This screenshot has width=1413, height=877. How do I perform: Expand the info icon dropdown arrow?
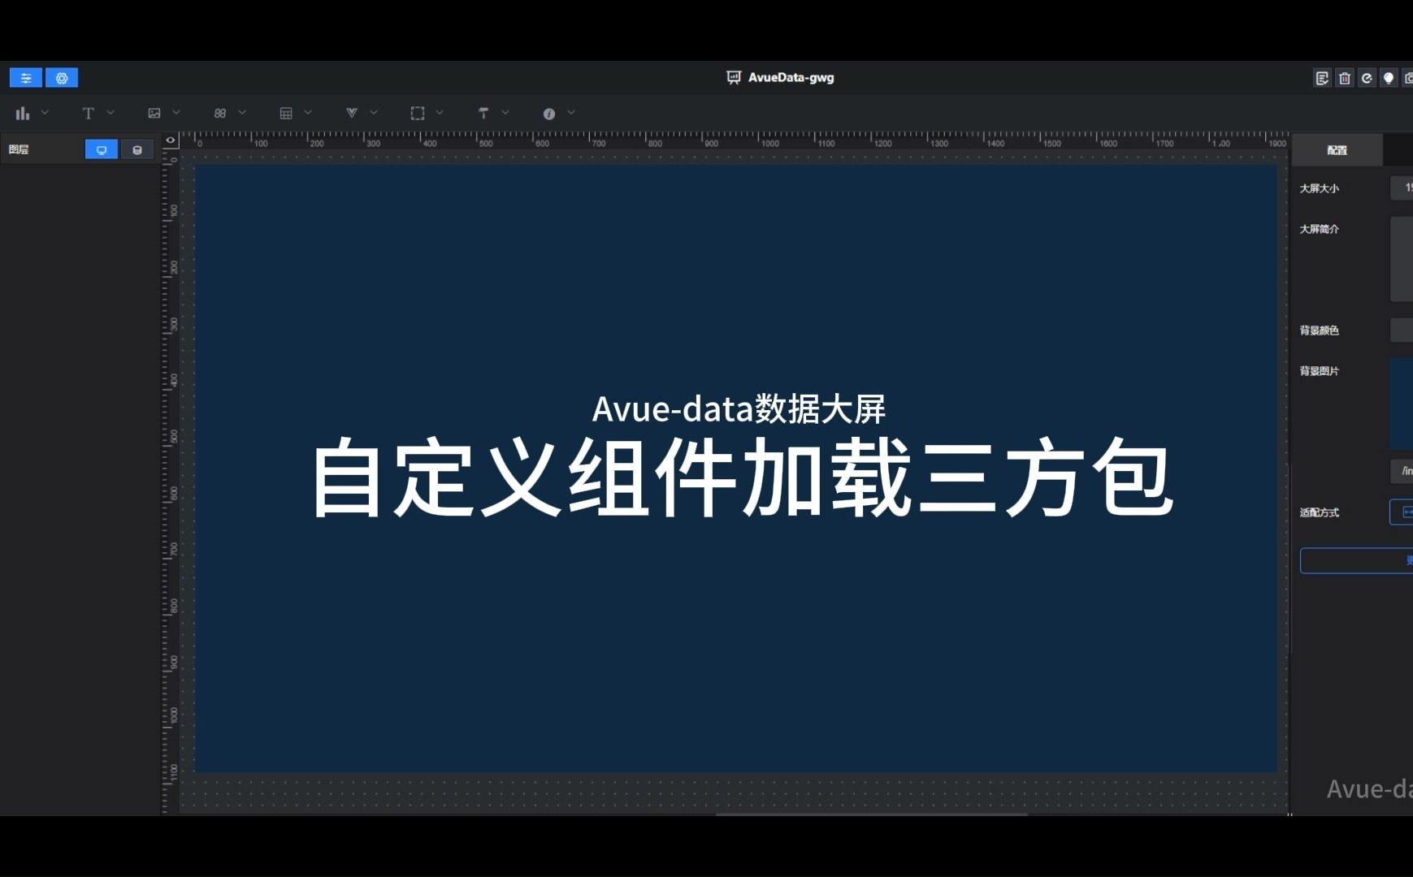point(571,113)
